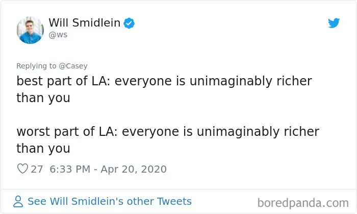Viewport: 357px width, 214px height.
Task: Click the Will Smidlein display name
Action: click(85, 23)
